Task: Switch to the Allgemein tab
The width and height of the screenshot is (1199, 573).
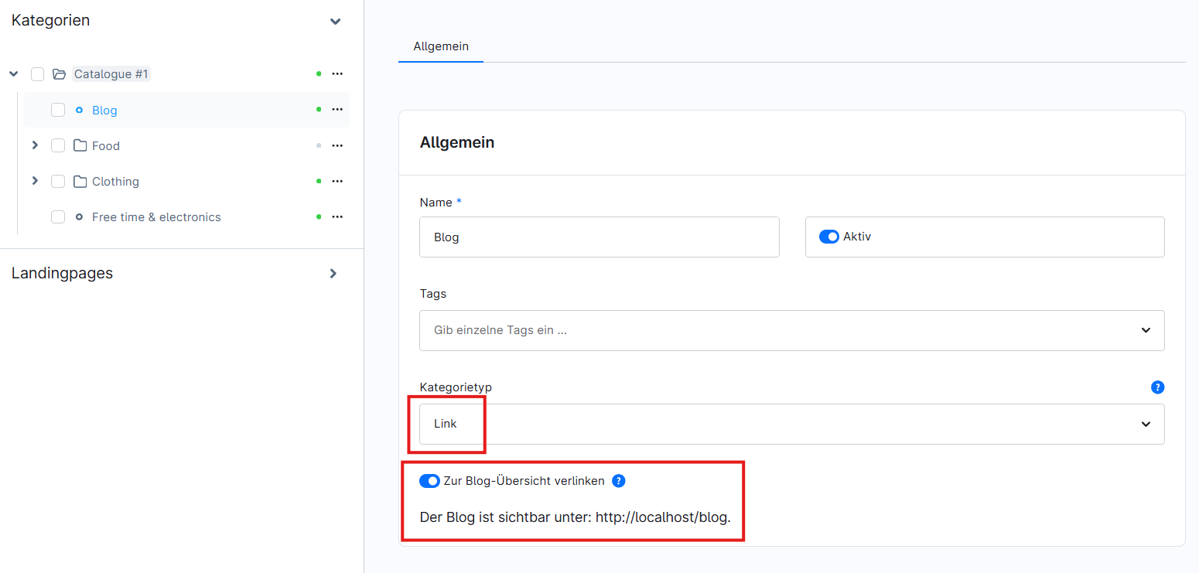Action: [x=441, y=46]
